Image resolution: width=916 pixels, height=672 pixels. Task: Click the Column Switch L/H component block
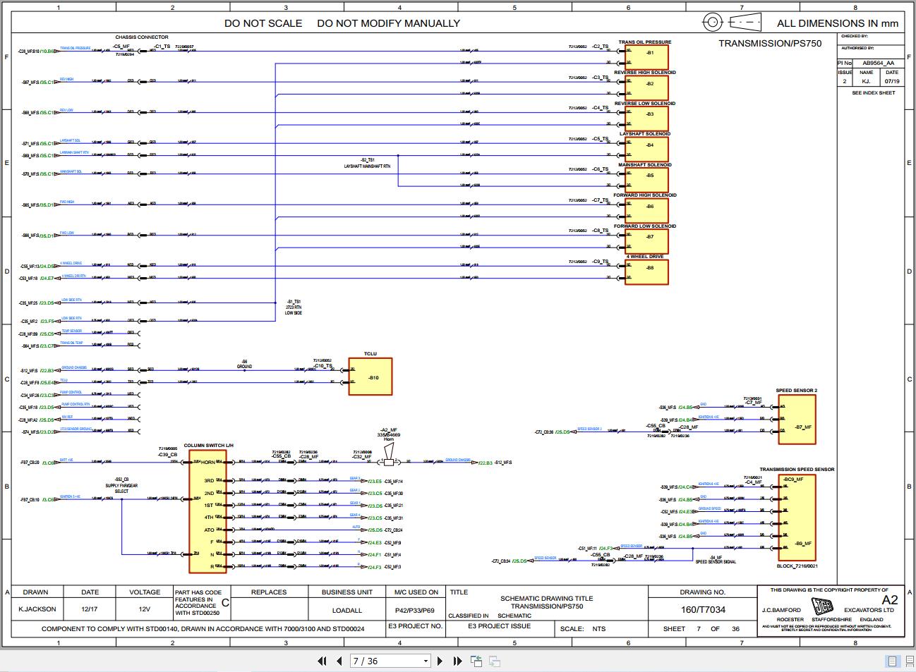[x=208, y=511]
